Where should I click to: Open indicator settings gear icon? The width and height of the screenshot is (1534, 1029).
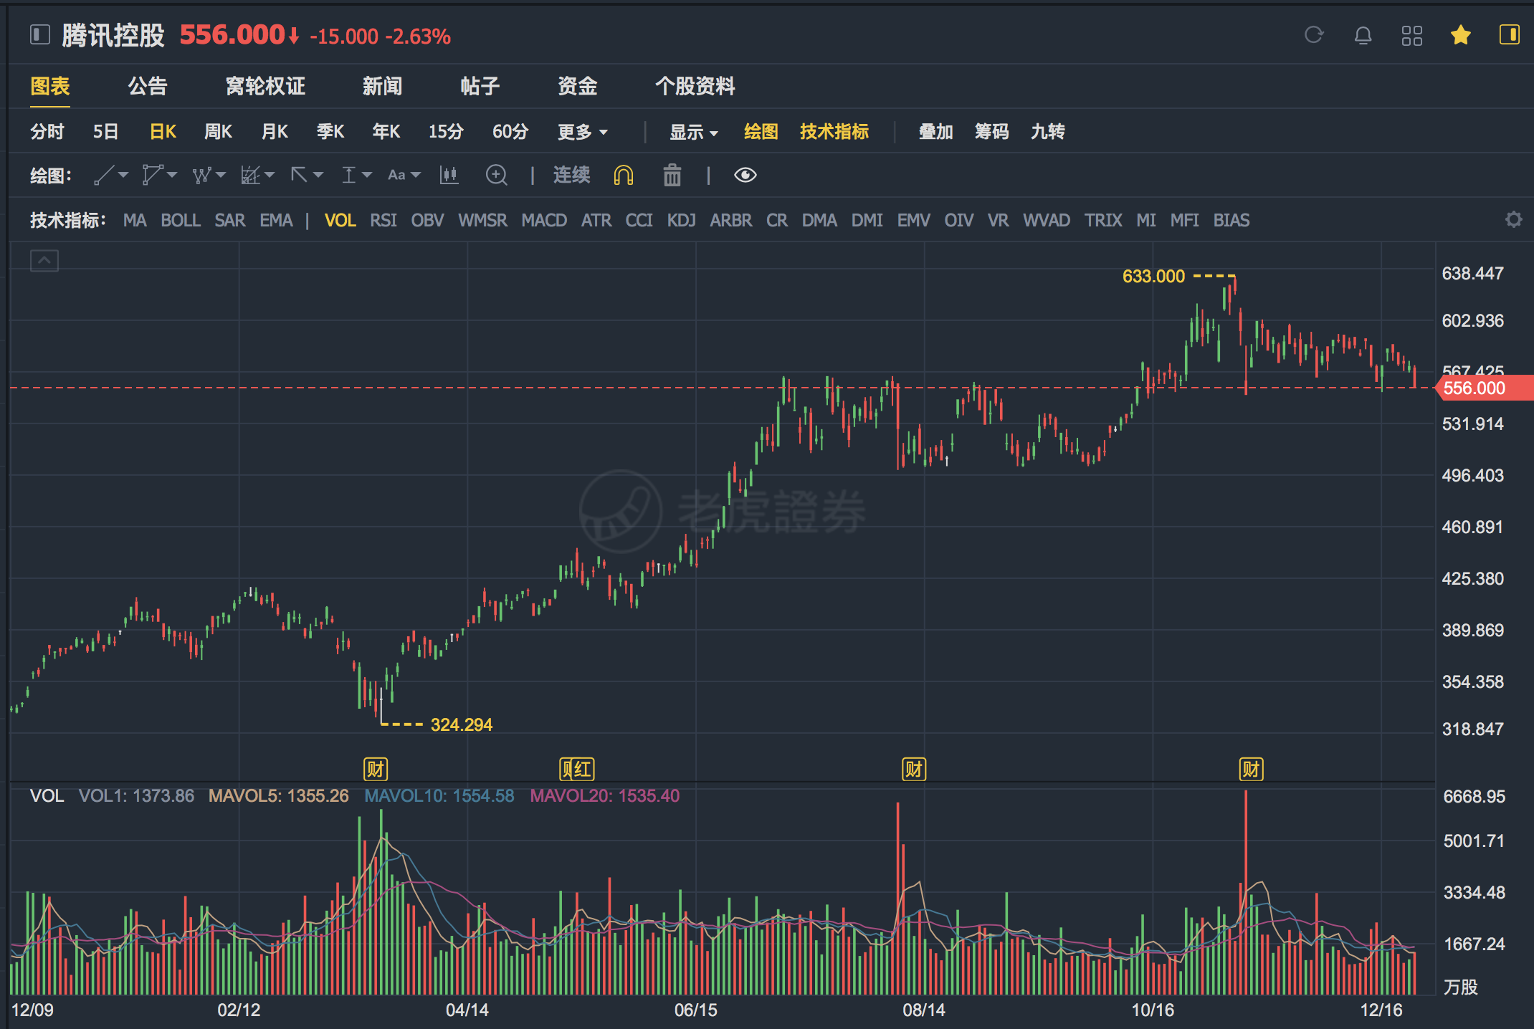(1513, 219)
